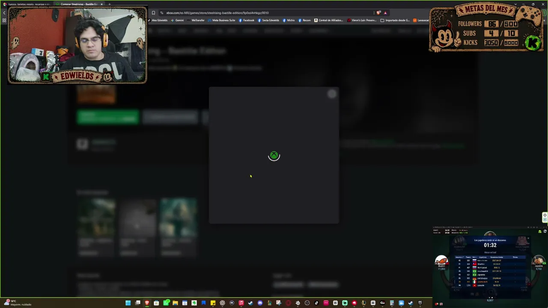Open WhatsApp from the taskbar
Viewport: 548px width, 308px height.
click(166, 303)
